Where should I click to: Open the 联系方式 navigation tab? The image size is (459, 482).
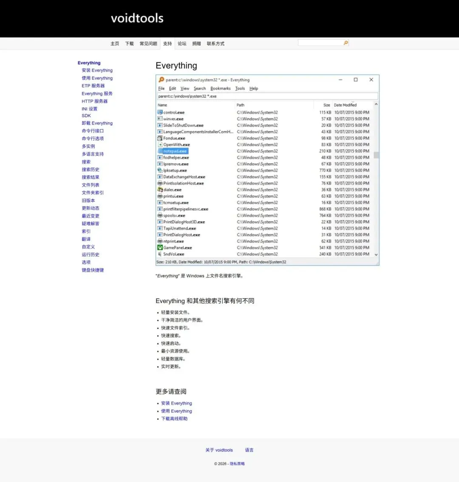[215, 44]
